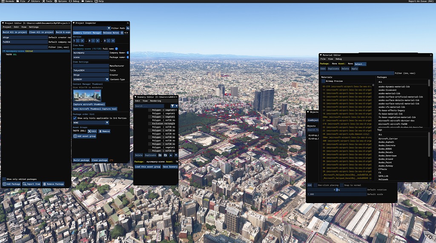
Task: Open the package order hint NONE dropdown
Action: (107, 123)
